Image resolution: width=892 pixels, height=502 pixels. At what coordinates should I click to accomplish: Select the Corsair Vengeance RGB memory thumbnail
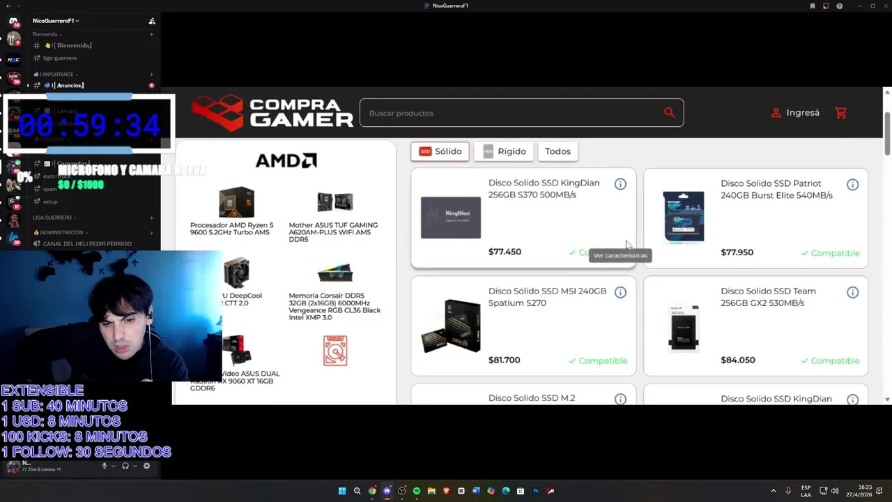coord(334,273)
